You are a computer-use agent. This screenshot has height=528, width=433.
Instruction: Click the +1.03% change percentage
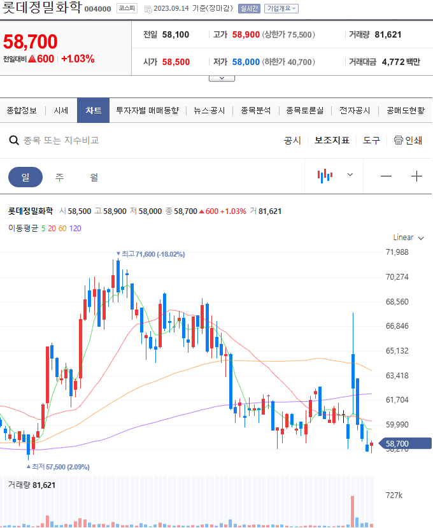(78, 59)
